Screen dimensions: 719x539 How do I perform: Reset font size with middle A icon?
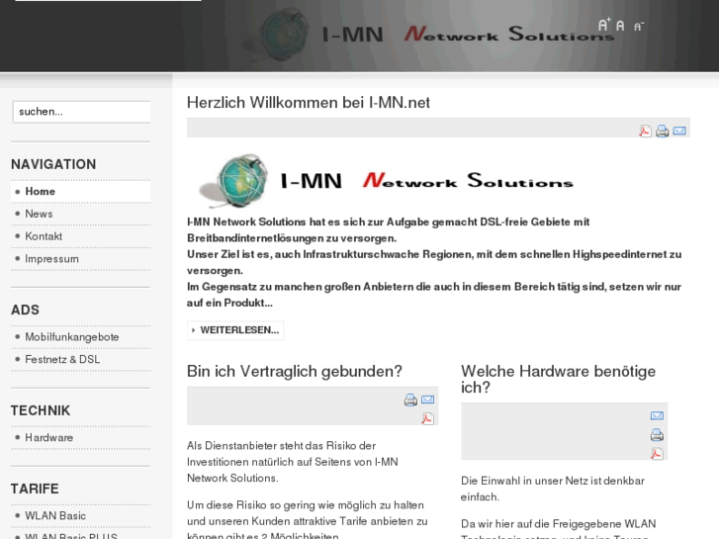coord(620,26)
